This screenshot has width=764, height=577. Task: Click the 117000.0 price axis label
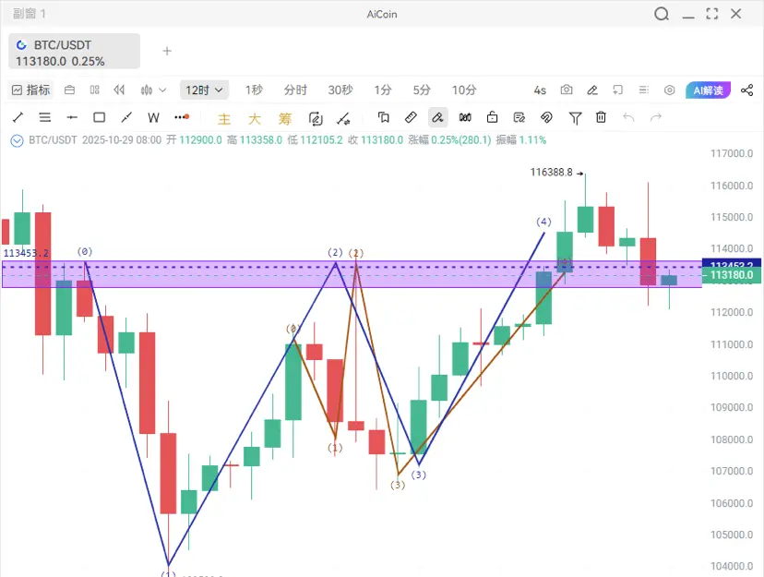point(732,153)
